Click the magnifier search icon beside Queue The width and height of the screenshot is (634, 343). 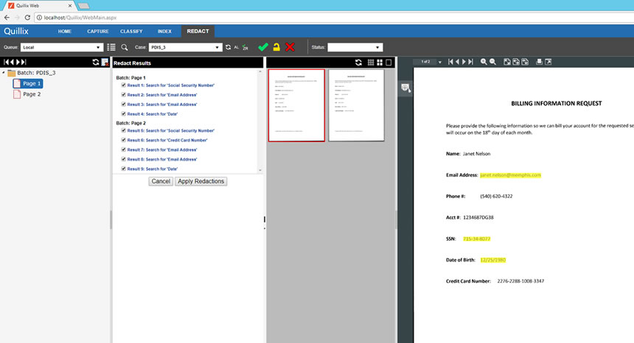click(x=123, y=47)
